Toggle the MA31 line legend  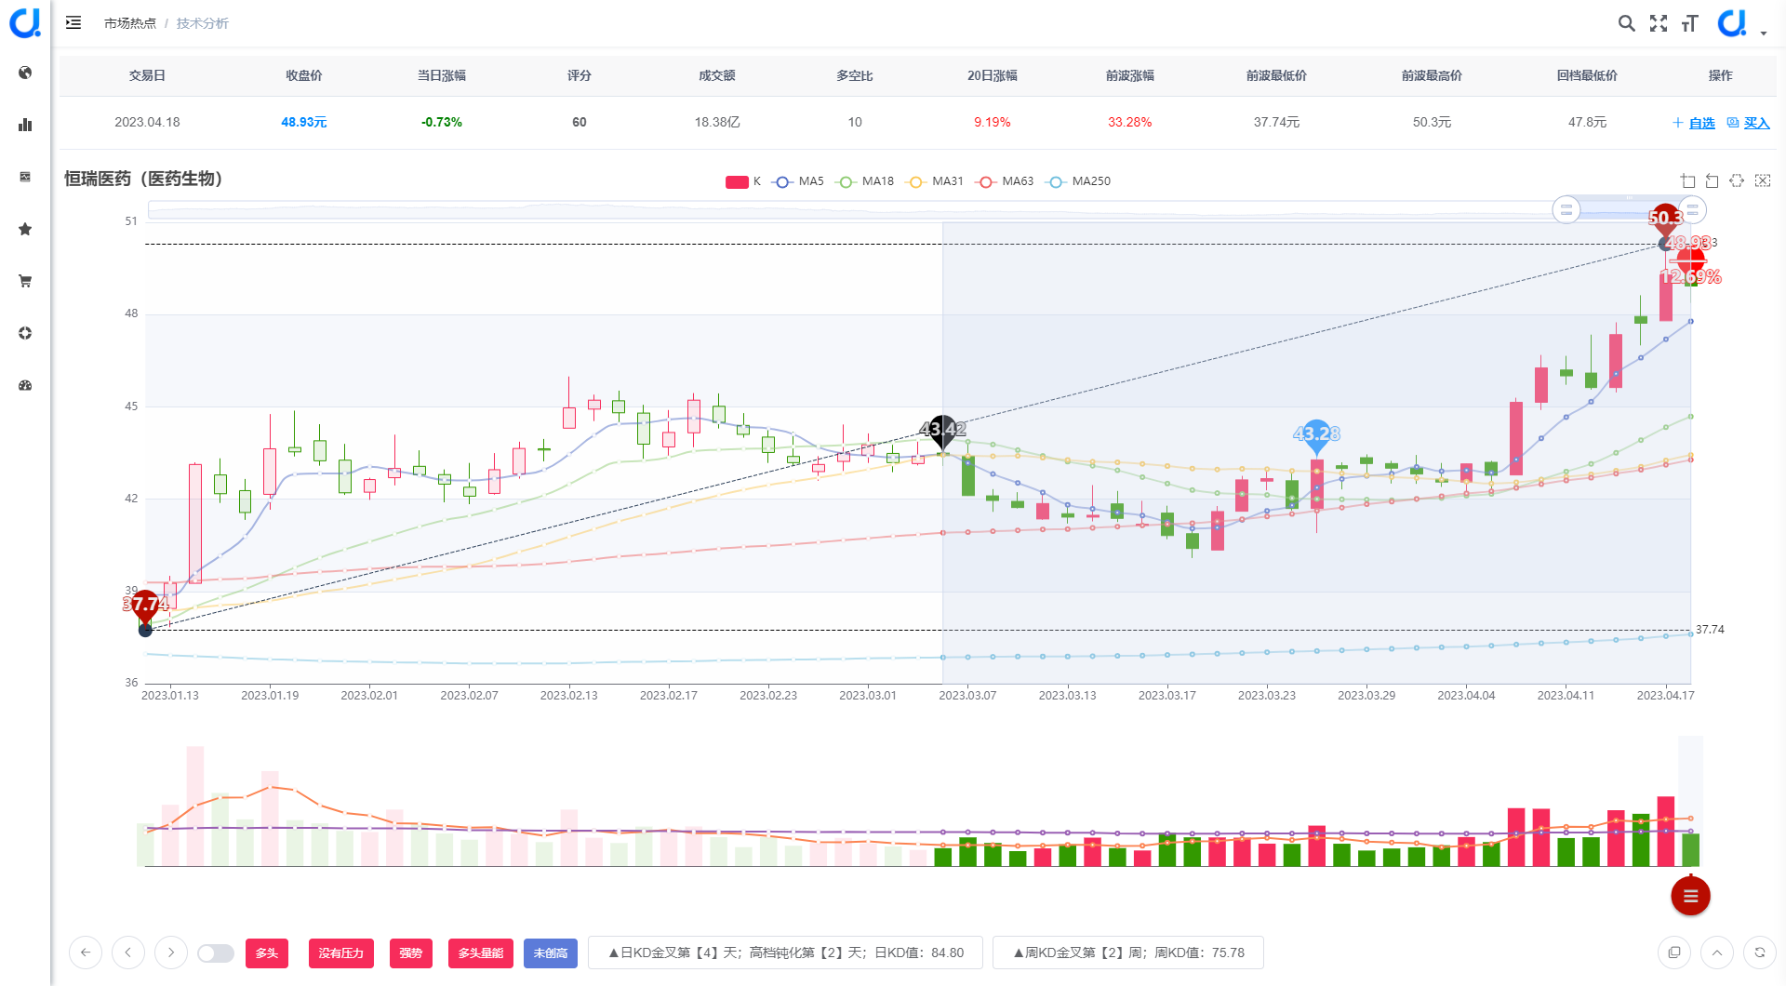coord(935,181)
